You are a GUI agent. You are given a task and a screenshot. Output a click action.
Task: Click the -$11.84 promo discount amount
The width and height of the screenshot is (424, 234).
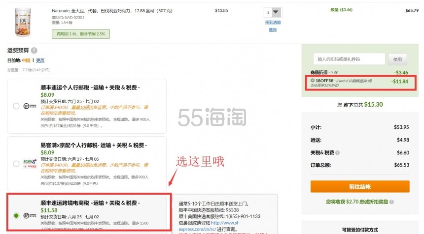[400, 82]
